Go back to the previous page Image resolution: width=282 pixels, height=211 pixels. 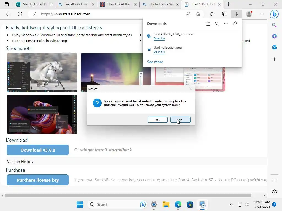click(x=7, y=14)
